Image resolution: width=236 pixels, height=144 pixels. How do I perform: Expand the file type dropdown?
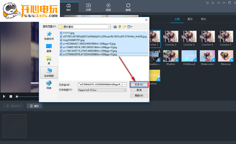click(125, 90)
